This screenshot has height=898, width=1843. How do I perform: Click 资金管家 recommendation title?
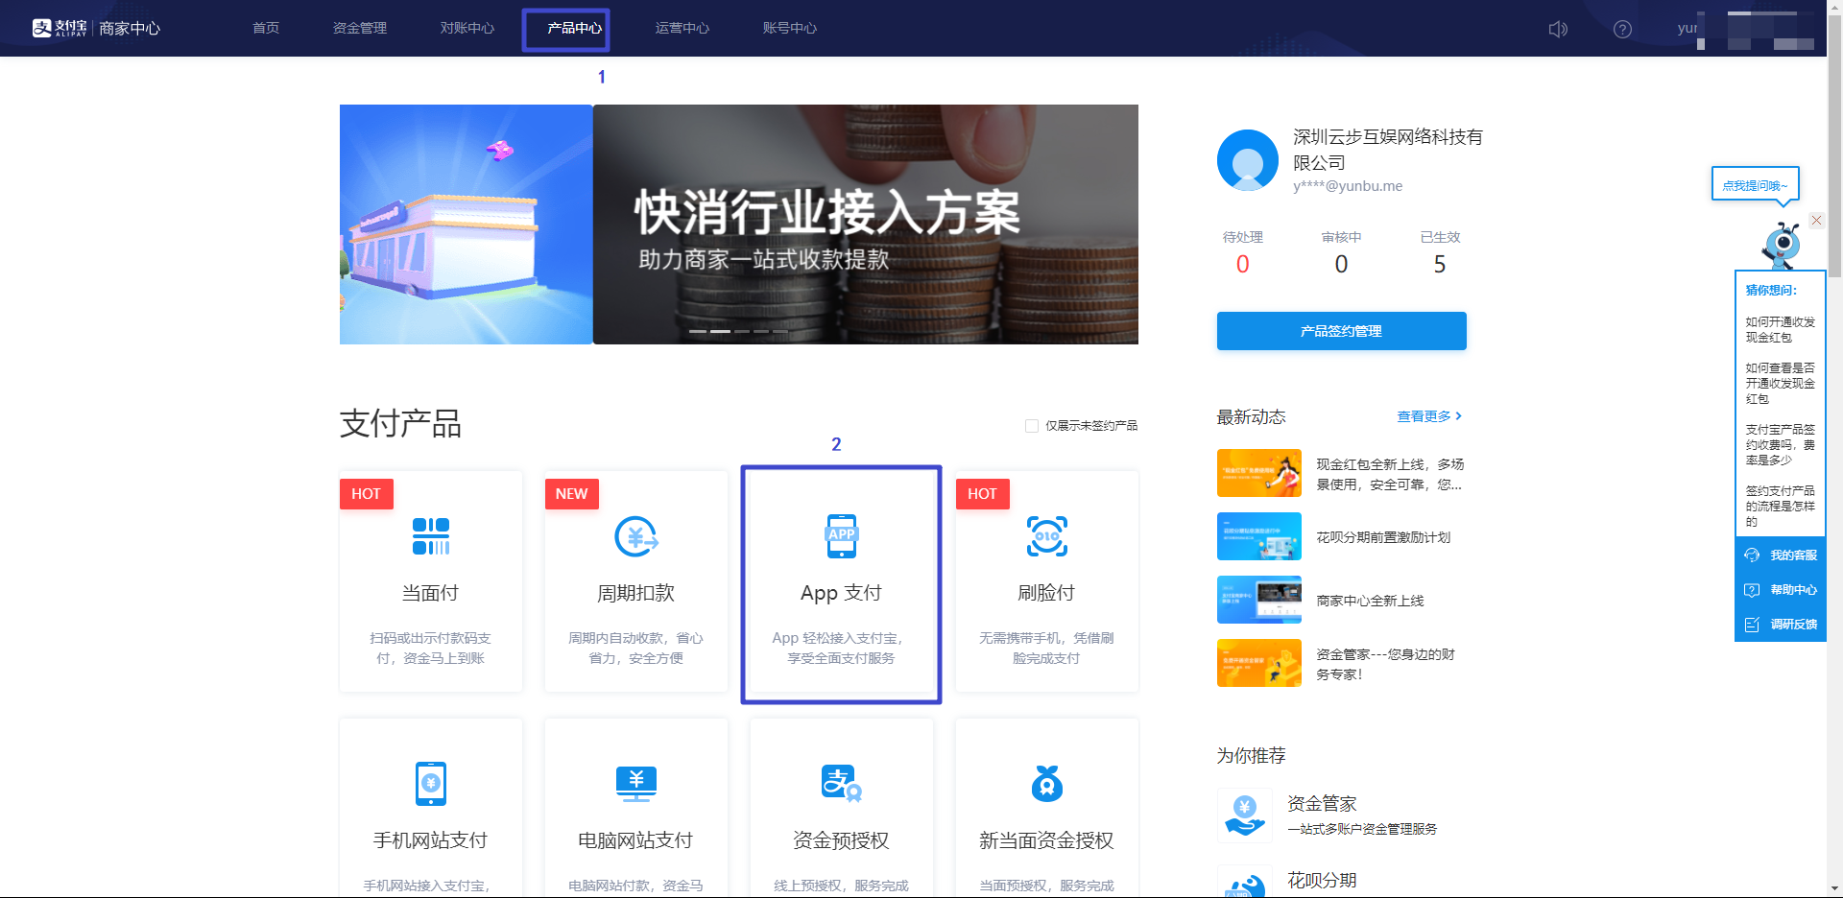click(x=1322, y=804)
